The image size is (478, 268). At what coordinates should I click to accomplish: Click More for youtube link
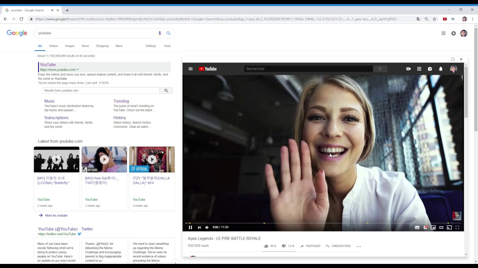click(x=56, y=216)
